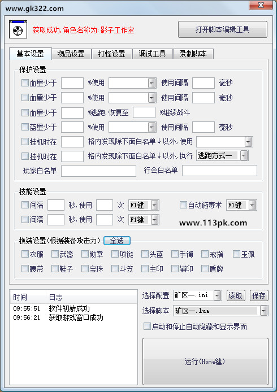The image size is (277, 392).
Task: Check the 盾牌 equipment checkbox
Action: [x=205, y=269]
